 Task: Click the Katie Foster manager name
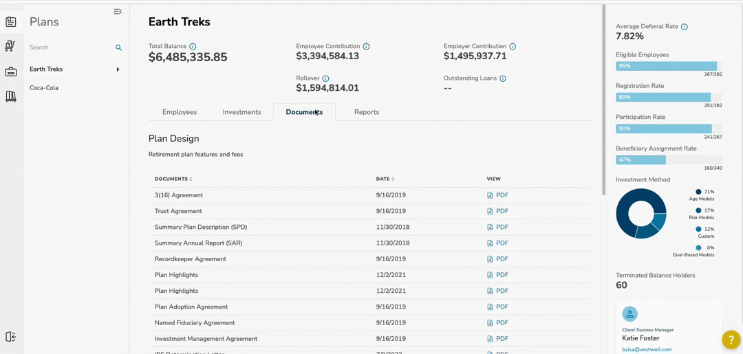click(x=640, y=338)
